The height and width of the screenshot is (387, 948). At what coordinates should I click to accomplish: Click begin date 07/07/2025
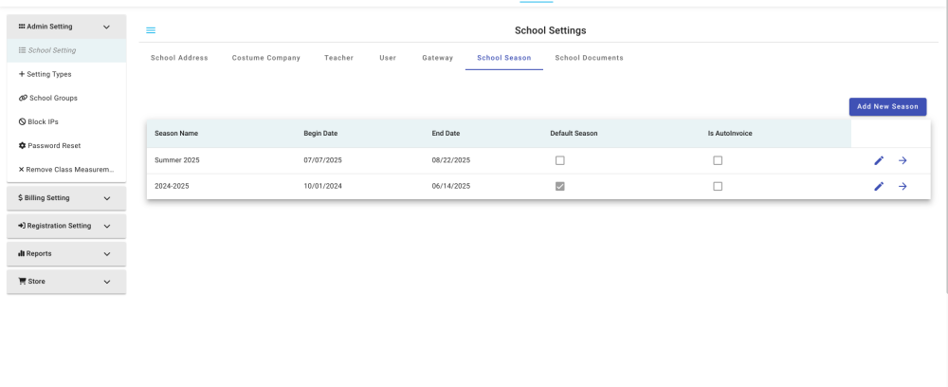click(x=323, y=160)
